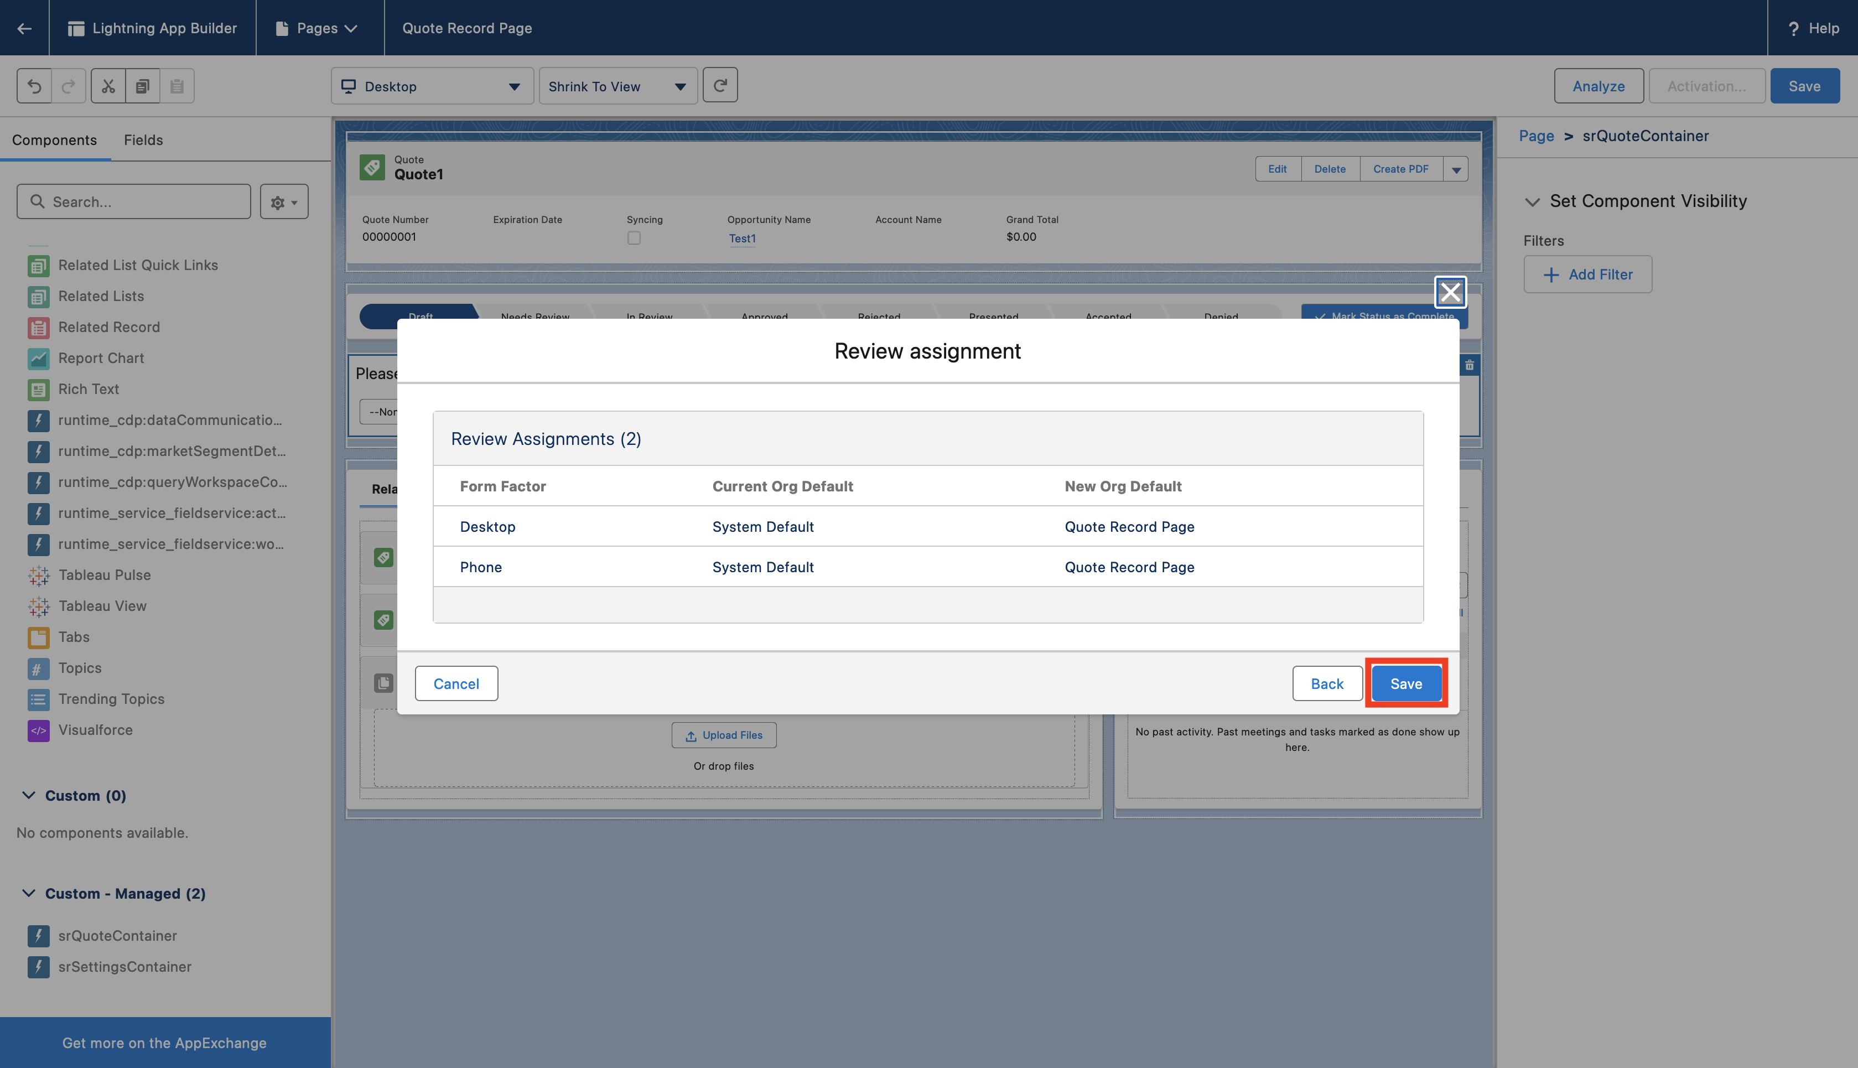Click the Add Filter button
This screenshot has height=1068, width=1858.
[1587, 275]
